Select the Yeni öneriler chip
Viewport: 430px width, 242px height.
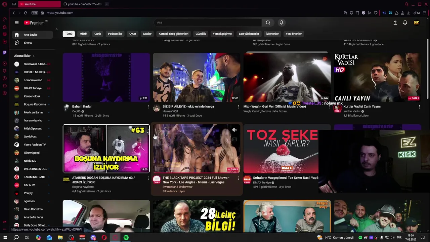point(294,34)
